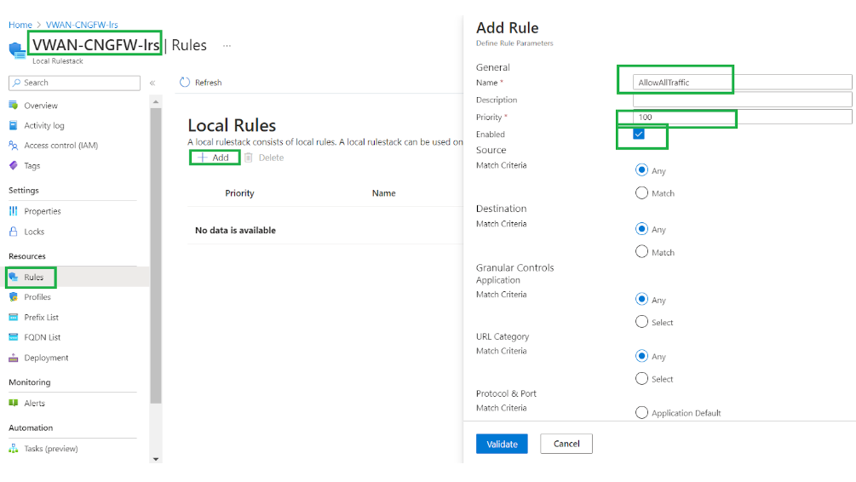Viewport: 856px width, 482px height.
Task: Uncheck the Enabled checkbox
Action: (x=639, y=135)
